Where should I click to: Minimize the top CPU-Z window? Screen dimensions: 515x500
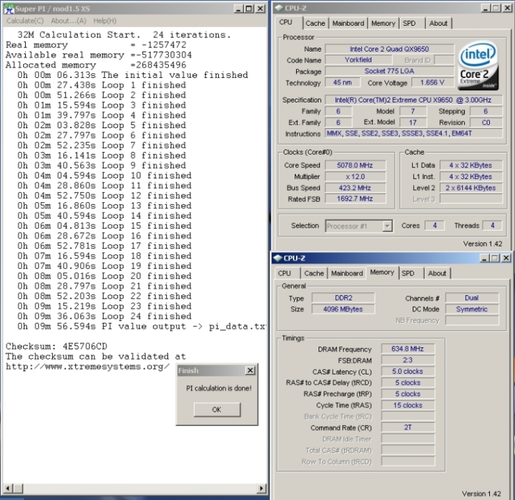[485, 8]
